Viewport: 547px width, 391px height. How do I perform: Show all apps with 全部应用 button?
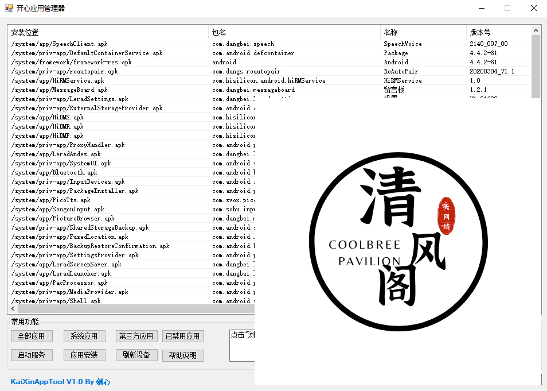(x=32, y=336)
